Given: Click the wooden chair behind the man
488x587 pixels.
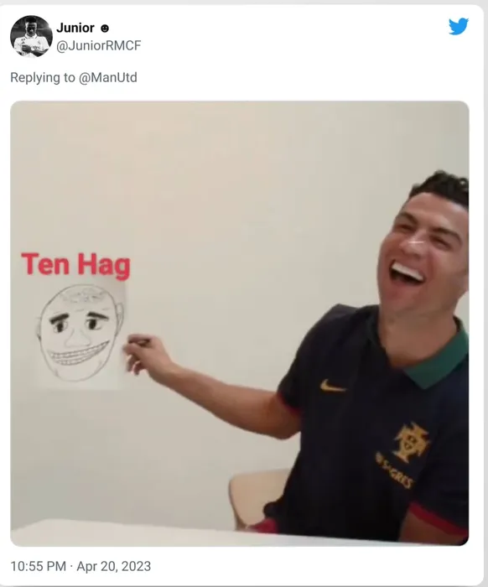Looking at the screenshot, I should point(257,498).
